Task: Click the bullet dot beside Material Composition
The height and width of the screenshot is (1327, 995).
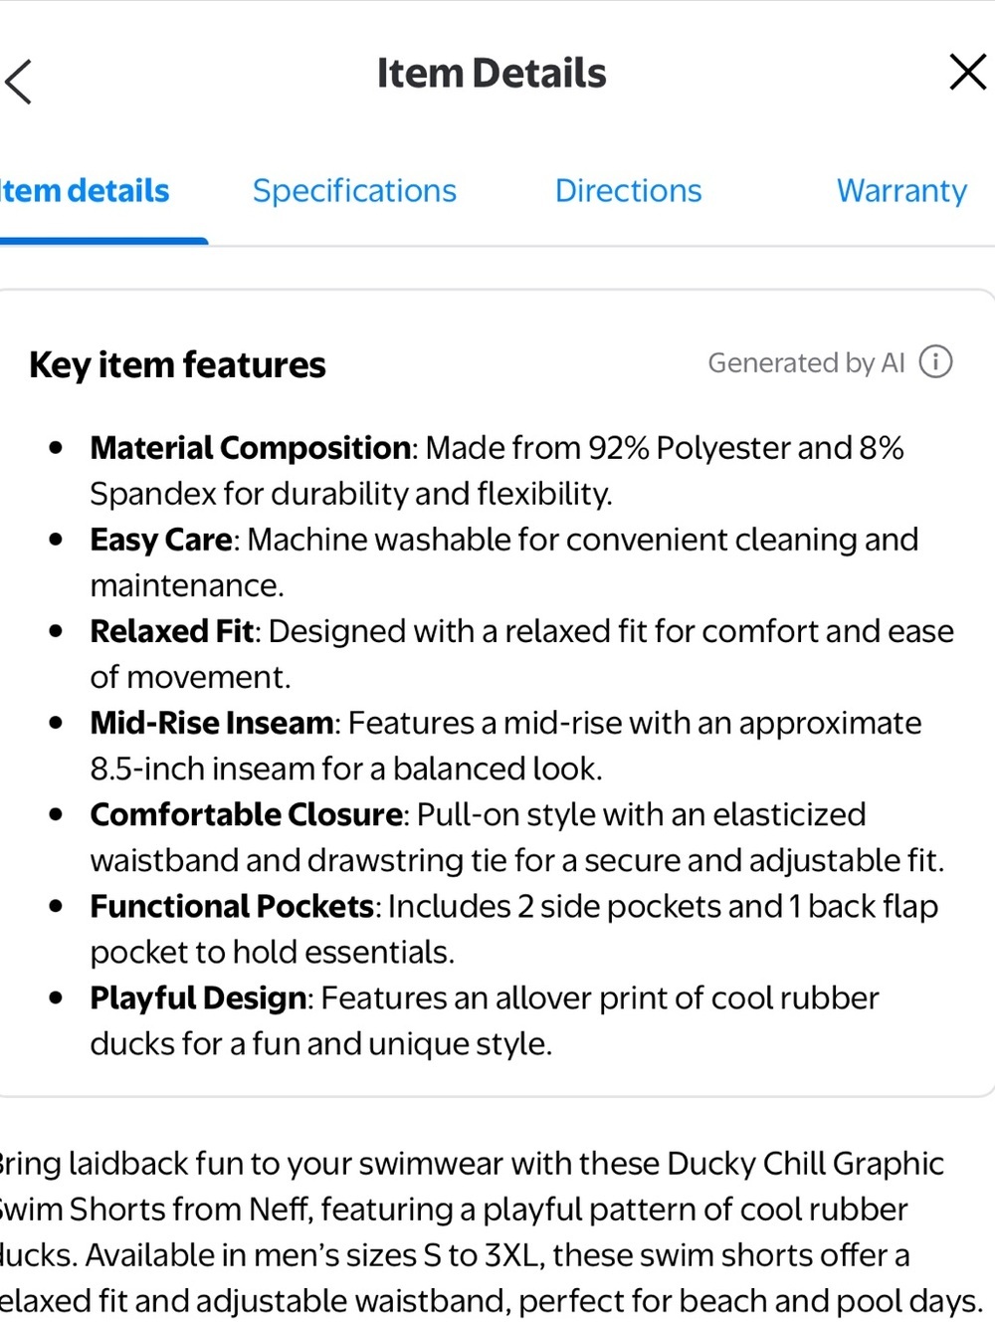Action: click(x=56, y=448)
